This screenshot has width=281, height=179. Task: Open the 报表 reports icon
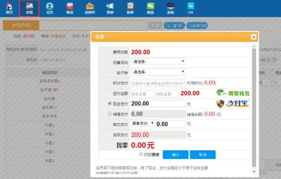point(130,8)
